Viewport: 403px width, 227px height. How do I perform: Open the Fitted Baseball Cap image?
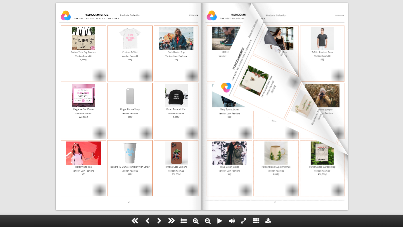(x=176, y=96)
